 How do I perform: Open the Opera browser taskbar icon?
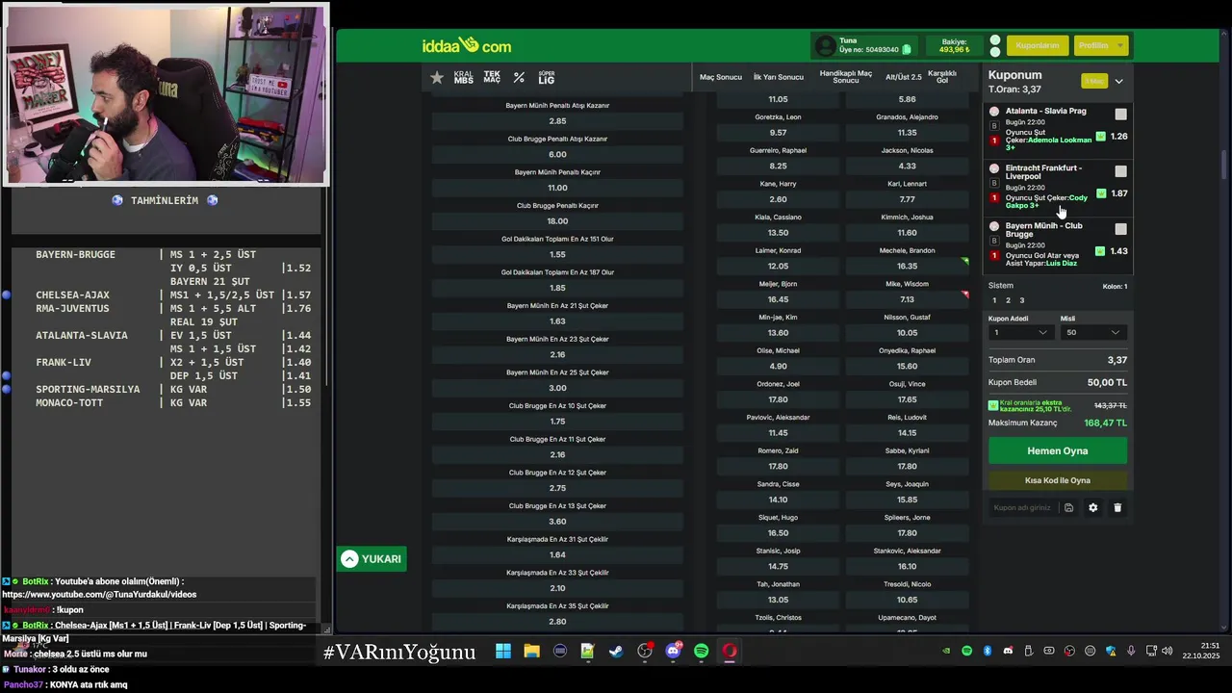point(730,652)
